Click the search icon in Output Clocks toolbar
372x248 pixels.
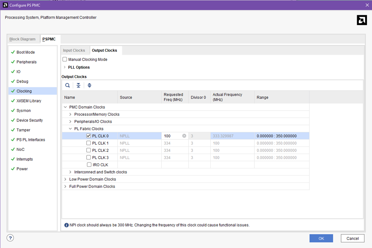[x=68, y=85]
